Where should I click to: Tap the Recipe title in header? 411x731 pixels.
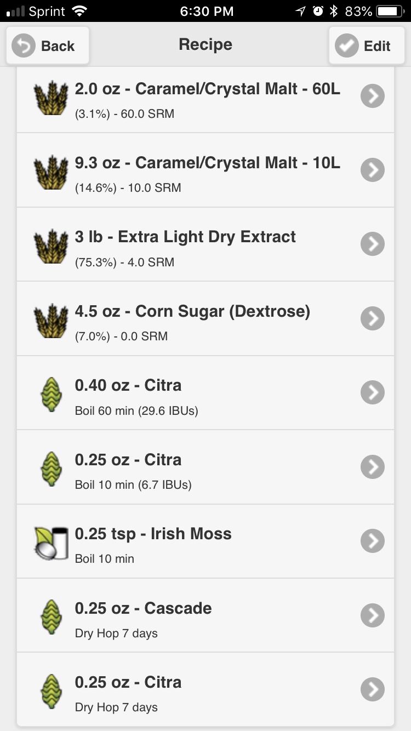point(206,44)
